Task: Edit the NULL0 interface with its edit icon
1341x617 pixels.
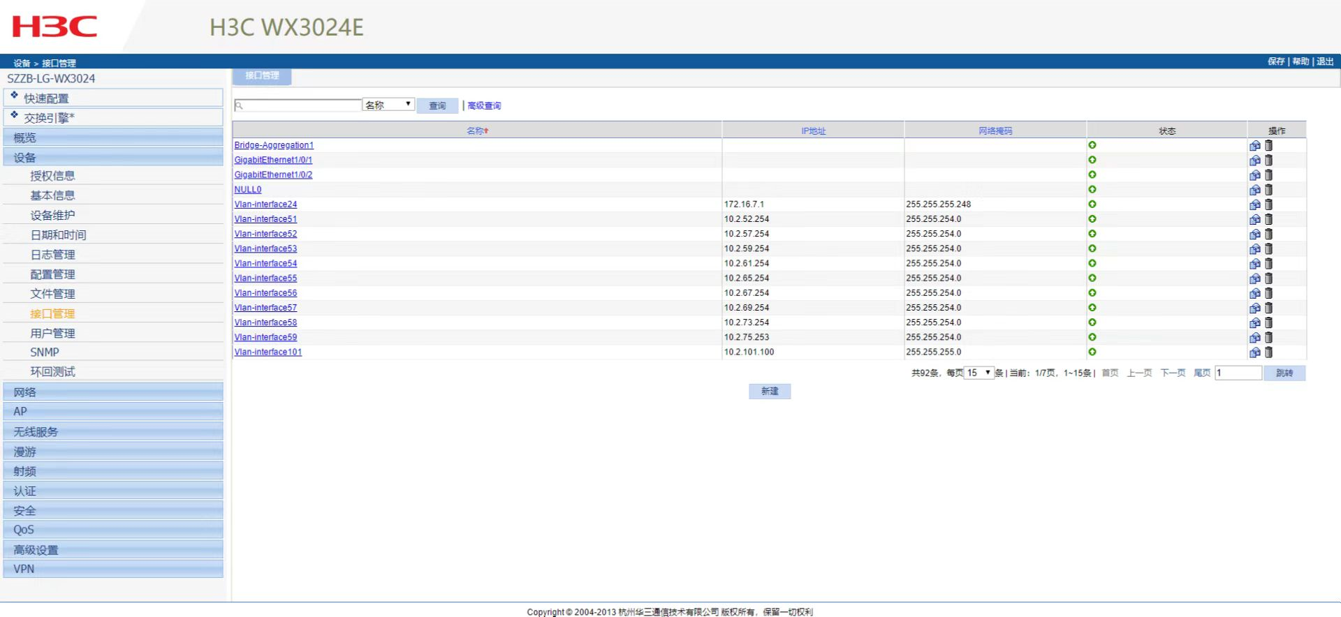Action: click(1255, 190)
